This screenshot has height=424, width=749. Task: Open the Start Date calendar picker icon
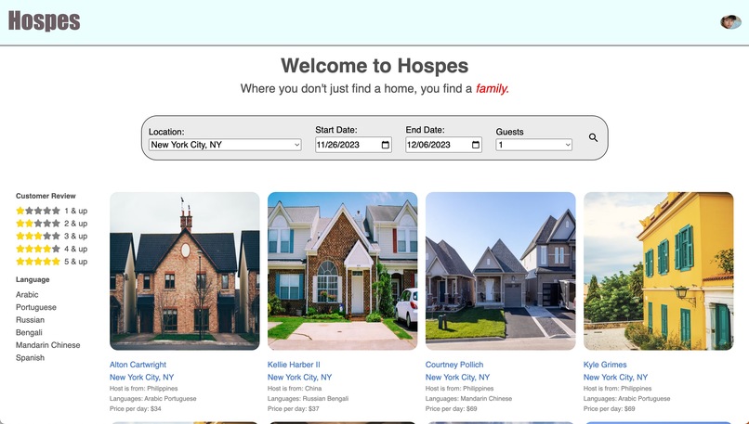[386, 145]
